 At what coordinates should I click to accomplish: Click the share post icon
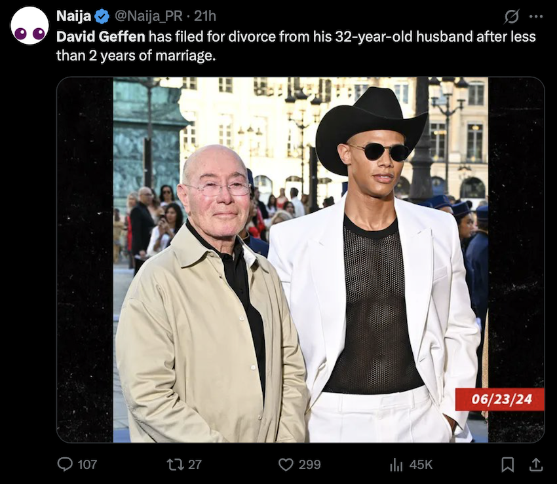coord(536,464)
